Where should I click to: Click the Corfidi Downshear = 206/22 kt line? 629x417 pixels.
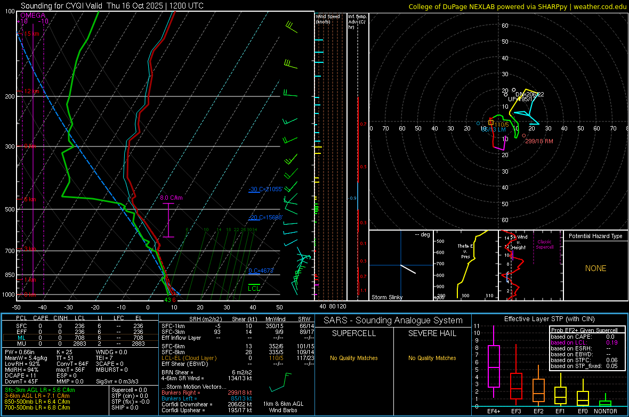tap(207, 404)
